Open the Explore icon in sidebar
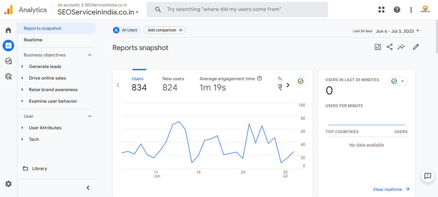The image size is (438, 197). (8, 61)
